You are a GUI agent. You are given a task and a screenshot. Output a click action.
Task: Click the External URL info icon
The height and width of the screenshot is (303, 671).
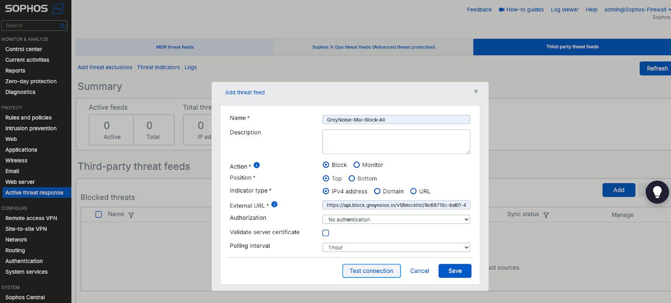point(274,204)
